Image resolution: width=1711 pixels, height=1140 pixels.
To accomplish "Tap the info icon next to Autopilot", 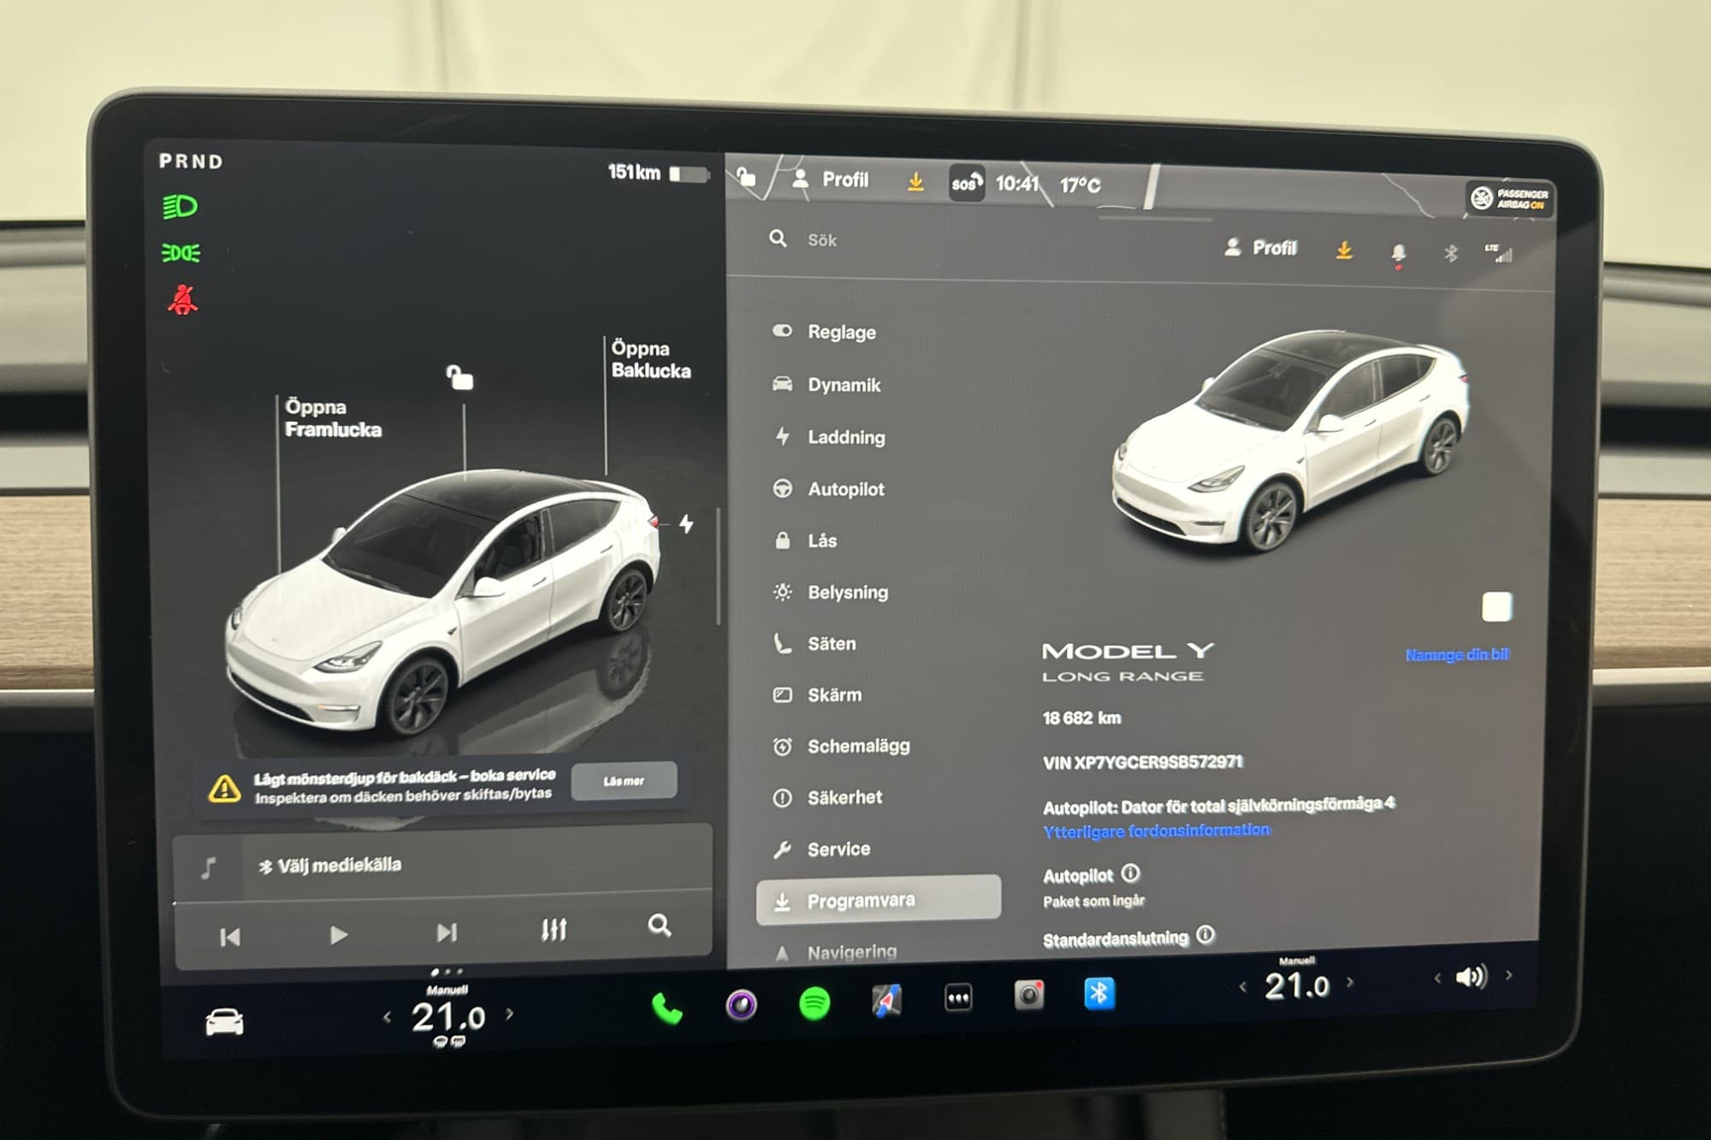I will click(x=1130, y=873).
